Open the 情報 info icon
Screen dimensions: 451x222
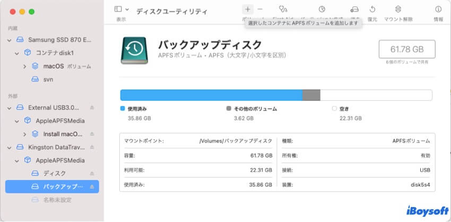coord(438,10)
